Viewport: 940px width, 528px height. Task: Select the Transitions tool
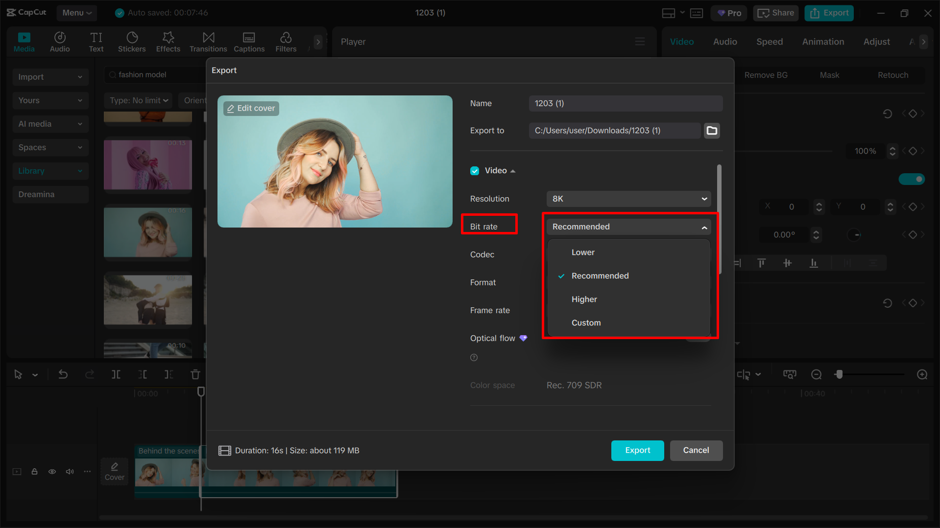coord(208,42)
